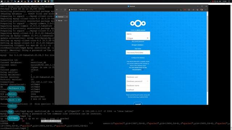Open the notification center icon
232x130 pixels.
click(x=229, y=1)
